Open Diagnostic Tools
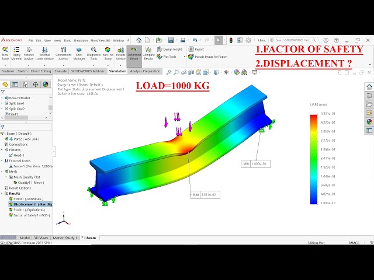Screen dimensions: 374x280 coord(93,54)
